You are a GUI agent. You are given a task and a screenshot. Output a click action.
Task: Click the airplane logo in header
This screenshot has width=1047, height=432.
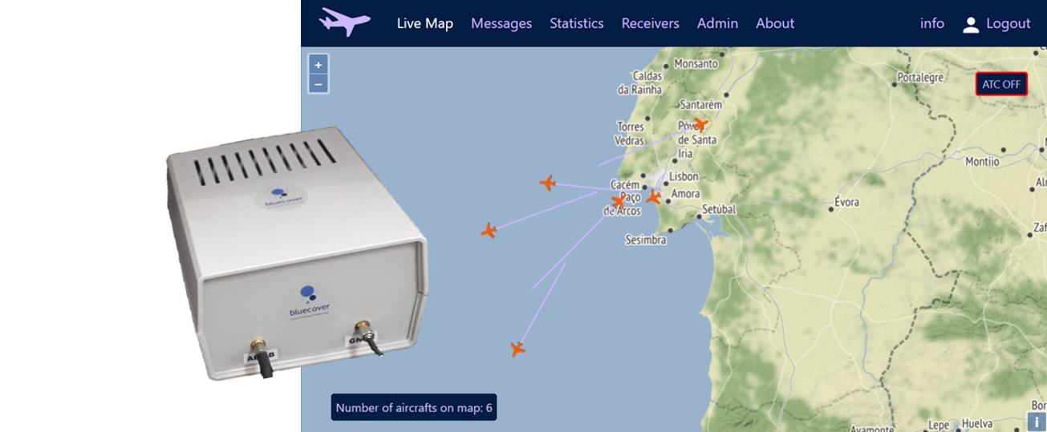345,22
